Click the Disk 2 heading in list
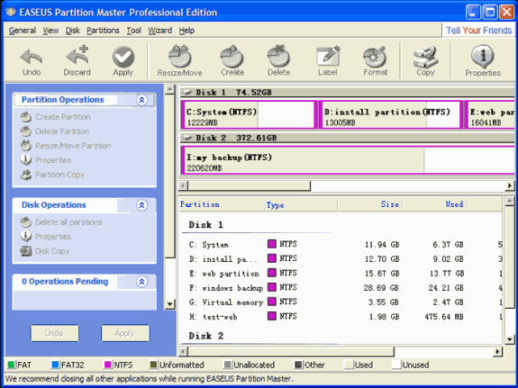The height and width of the screenshot is (388, 518). 205,336
